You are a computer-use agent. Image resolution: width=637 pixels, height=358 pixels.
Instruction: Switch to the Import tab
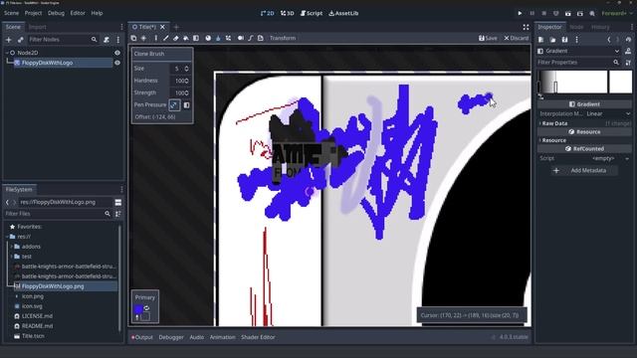point(38,27)
